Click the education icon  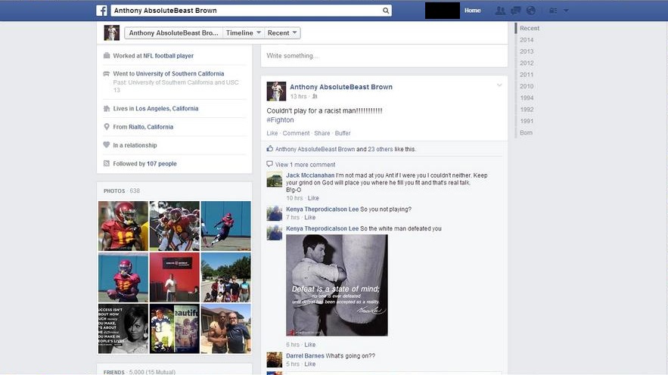tap(107, 73)
